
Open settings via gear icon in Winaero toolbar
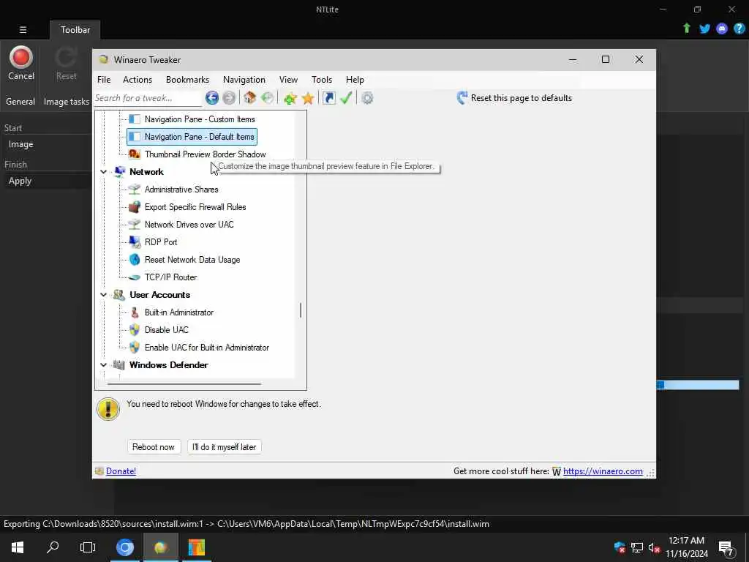point(367,98)
